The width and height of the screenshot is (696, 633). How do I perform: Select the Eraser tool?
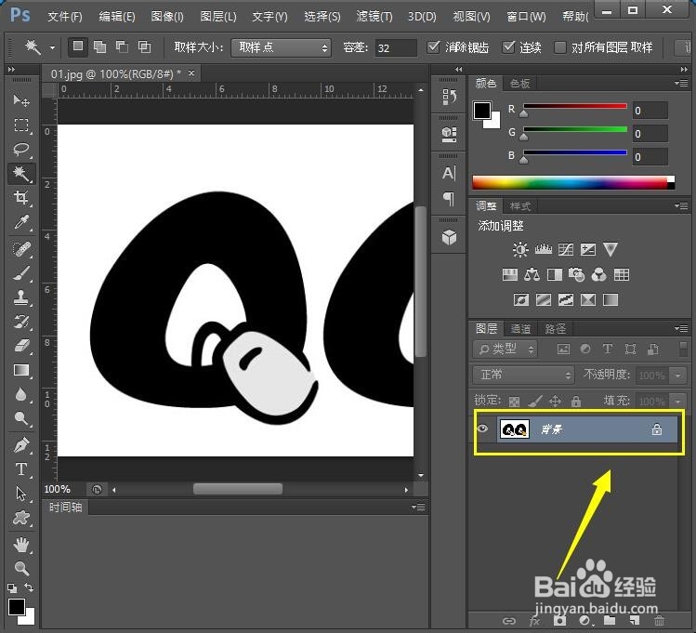tap(20, 346)
